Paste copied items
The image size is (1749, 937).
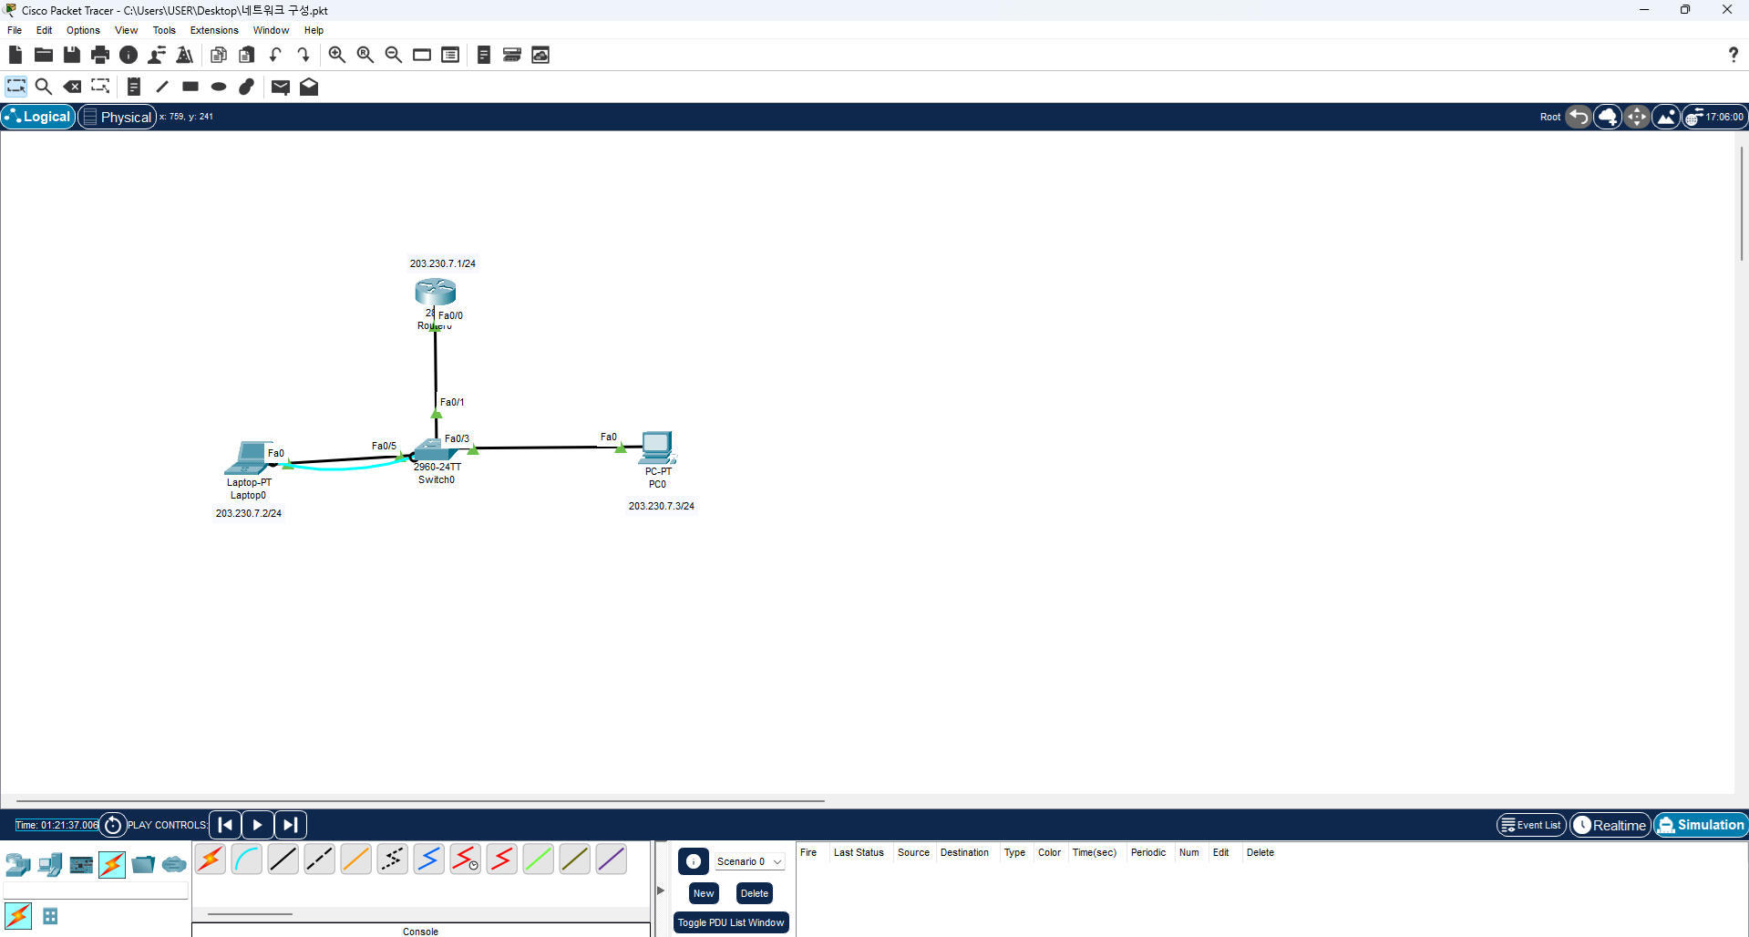[x=246, y=55]
